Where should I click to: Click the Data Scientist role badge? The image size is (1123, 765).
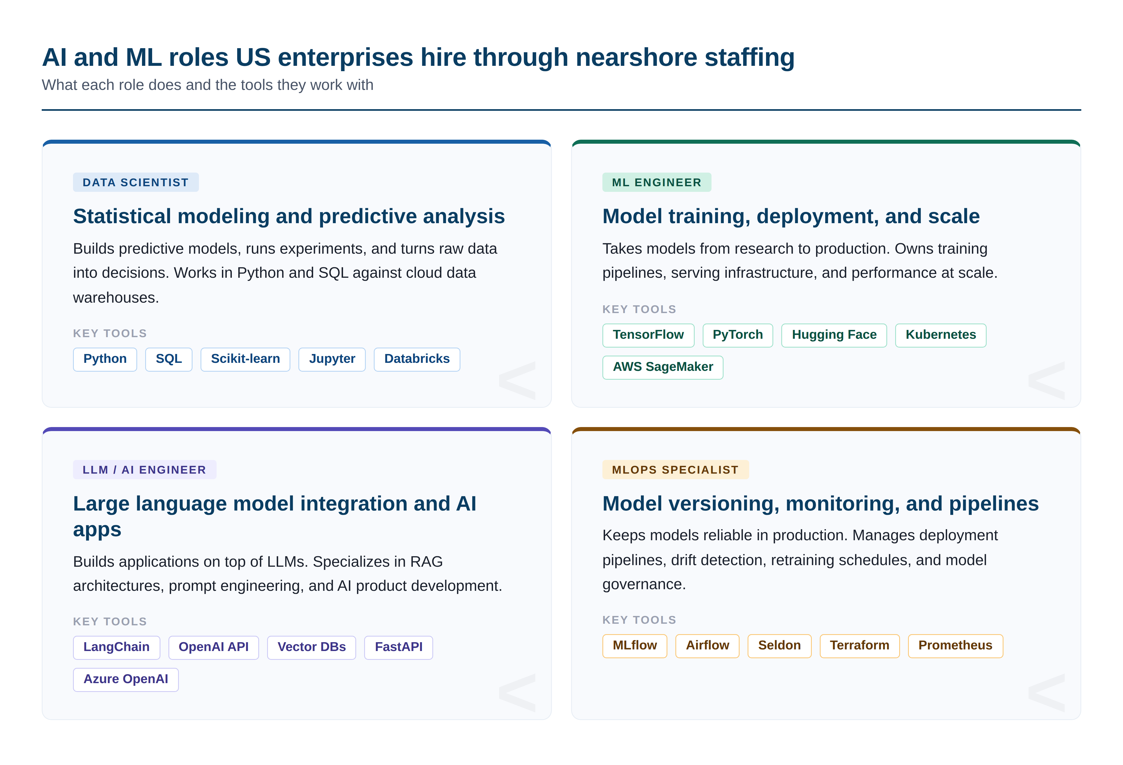click(x=135, y=182)
